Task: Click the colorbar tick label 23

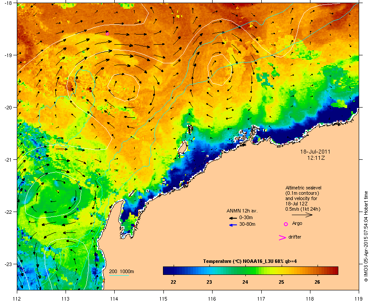Action: tap(209, 282)
